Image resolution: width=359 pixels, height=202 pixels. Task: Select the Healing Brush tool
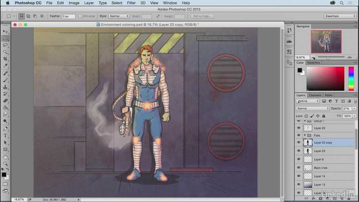[x=5, y=73]
